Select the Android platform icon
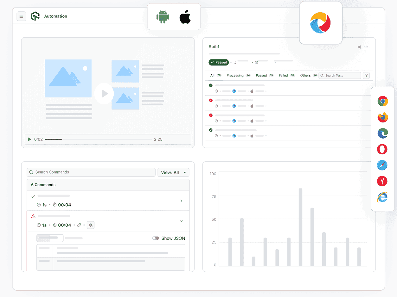 click(x=163, y=17)
